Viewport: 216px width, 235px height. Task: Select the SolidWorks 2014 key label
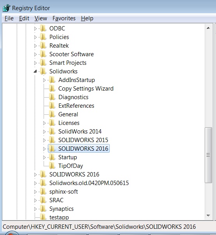click(x=80, y=132)
